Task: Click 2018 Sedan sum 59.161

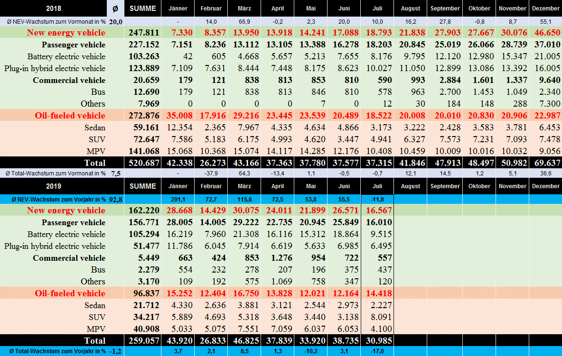Action: [x=146, y=128]
